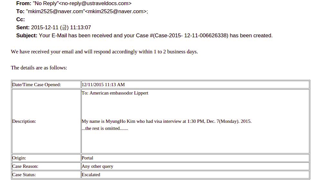Click the response time notice paragraph

(104, 52)
